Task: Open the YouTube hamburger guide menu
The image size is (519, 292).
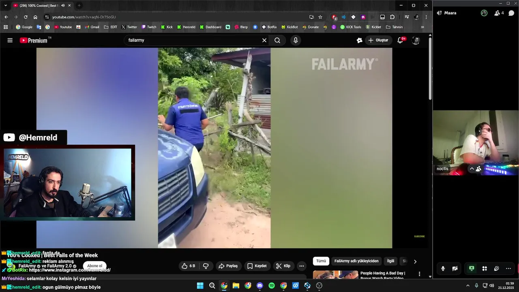Action: 10,40
